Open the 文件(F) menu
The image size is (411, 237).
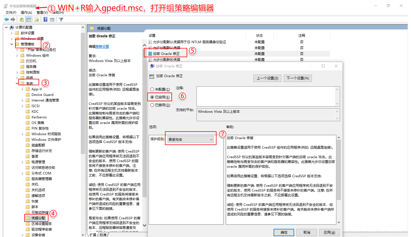pyautogui.click(x=11, y=12)
